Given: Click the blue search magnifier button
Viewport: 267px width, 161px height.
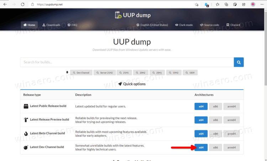Looking at the screenshot, I should [239, 62].
